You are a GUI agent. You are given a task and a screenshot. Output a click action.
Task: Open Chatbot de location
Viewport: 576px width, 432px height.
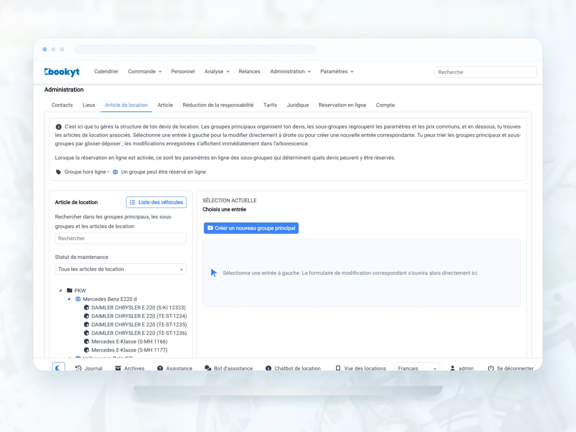(x=293, y=368)
